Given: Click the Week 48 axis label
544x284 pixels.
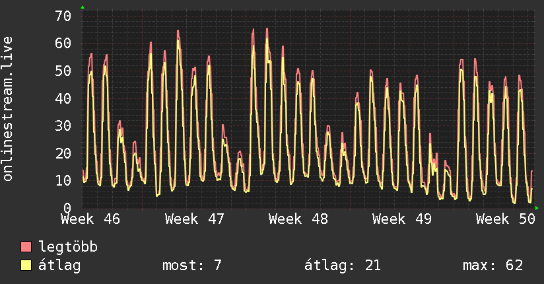Looking at the screenshot, I should 298,219.
